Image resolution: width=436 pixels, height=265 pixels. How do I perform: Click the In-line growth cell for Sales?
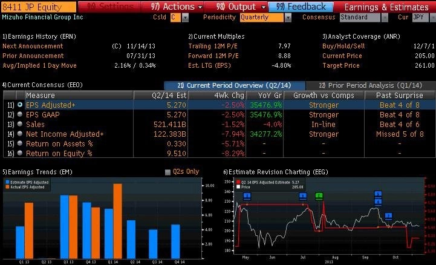pyautogui.click(x=324, y=124)
